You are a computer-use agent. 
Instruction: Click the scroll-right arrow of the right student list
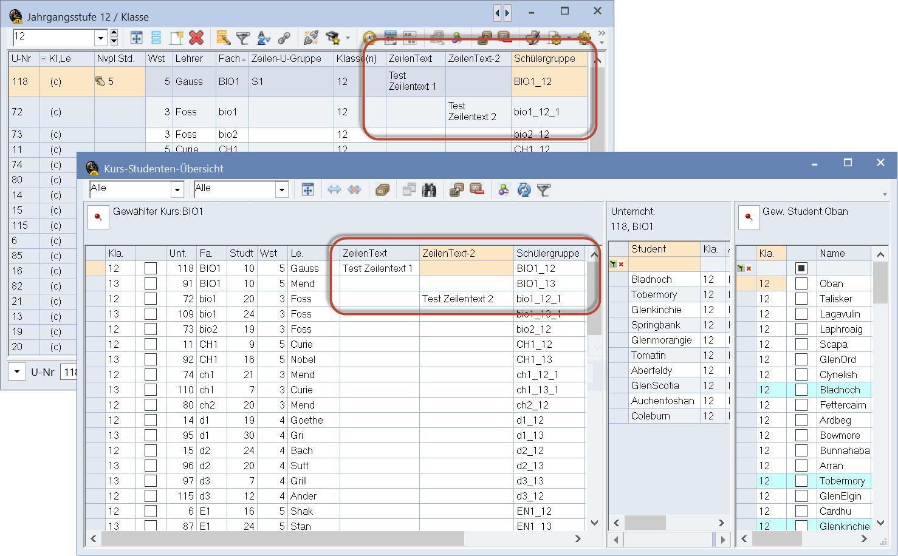coord(865,538)
